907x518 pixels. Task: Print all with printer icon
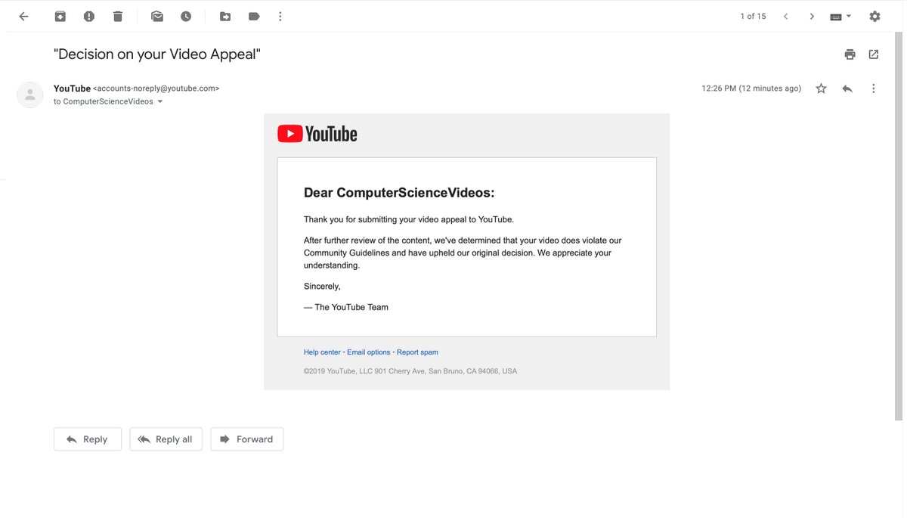tap(850, 54)
